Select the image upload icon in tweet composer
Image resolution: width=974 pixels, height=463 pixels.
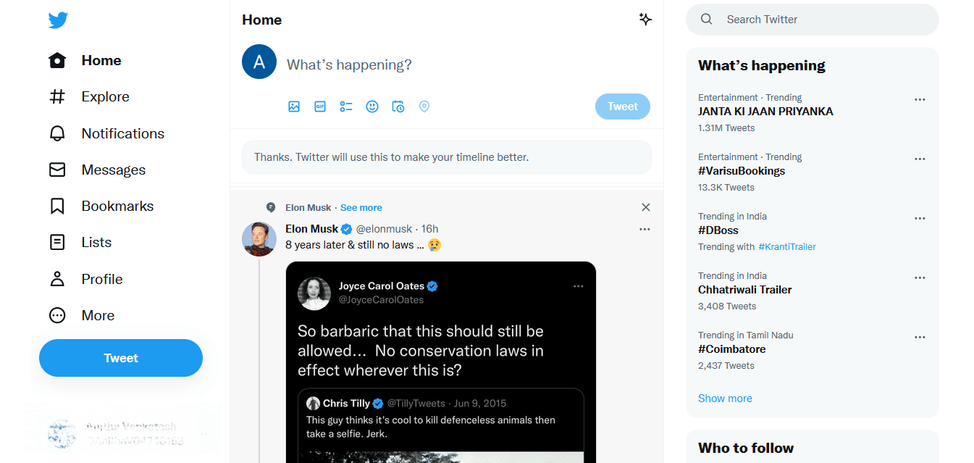pos(294,107)
